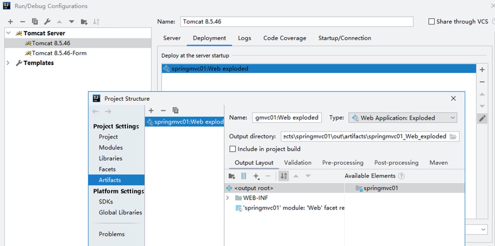The width and height of the screenshot is (495, 246).
Task: Collapse the Tomcat Server tree node
Action: (8, 33)
